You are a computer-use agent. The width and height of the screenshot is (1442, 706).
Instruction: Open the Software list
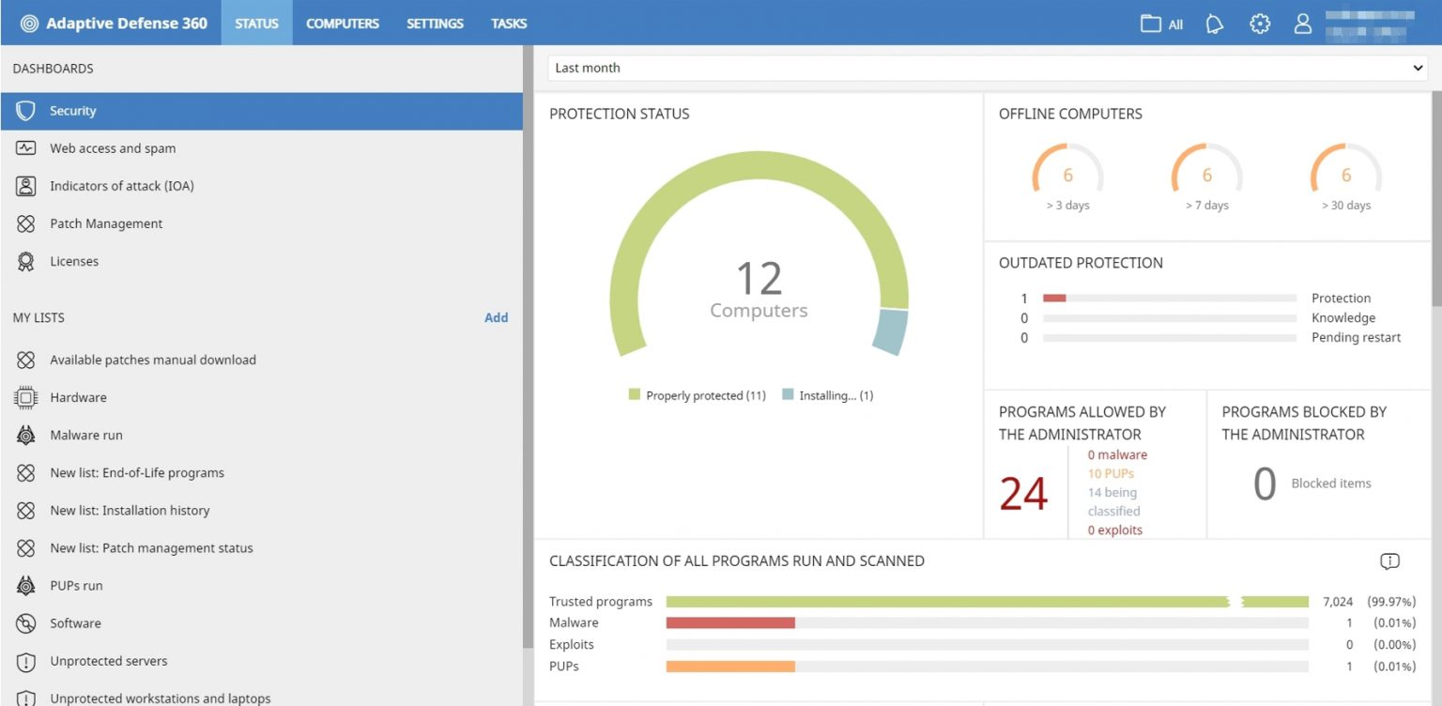coord(75,622)
